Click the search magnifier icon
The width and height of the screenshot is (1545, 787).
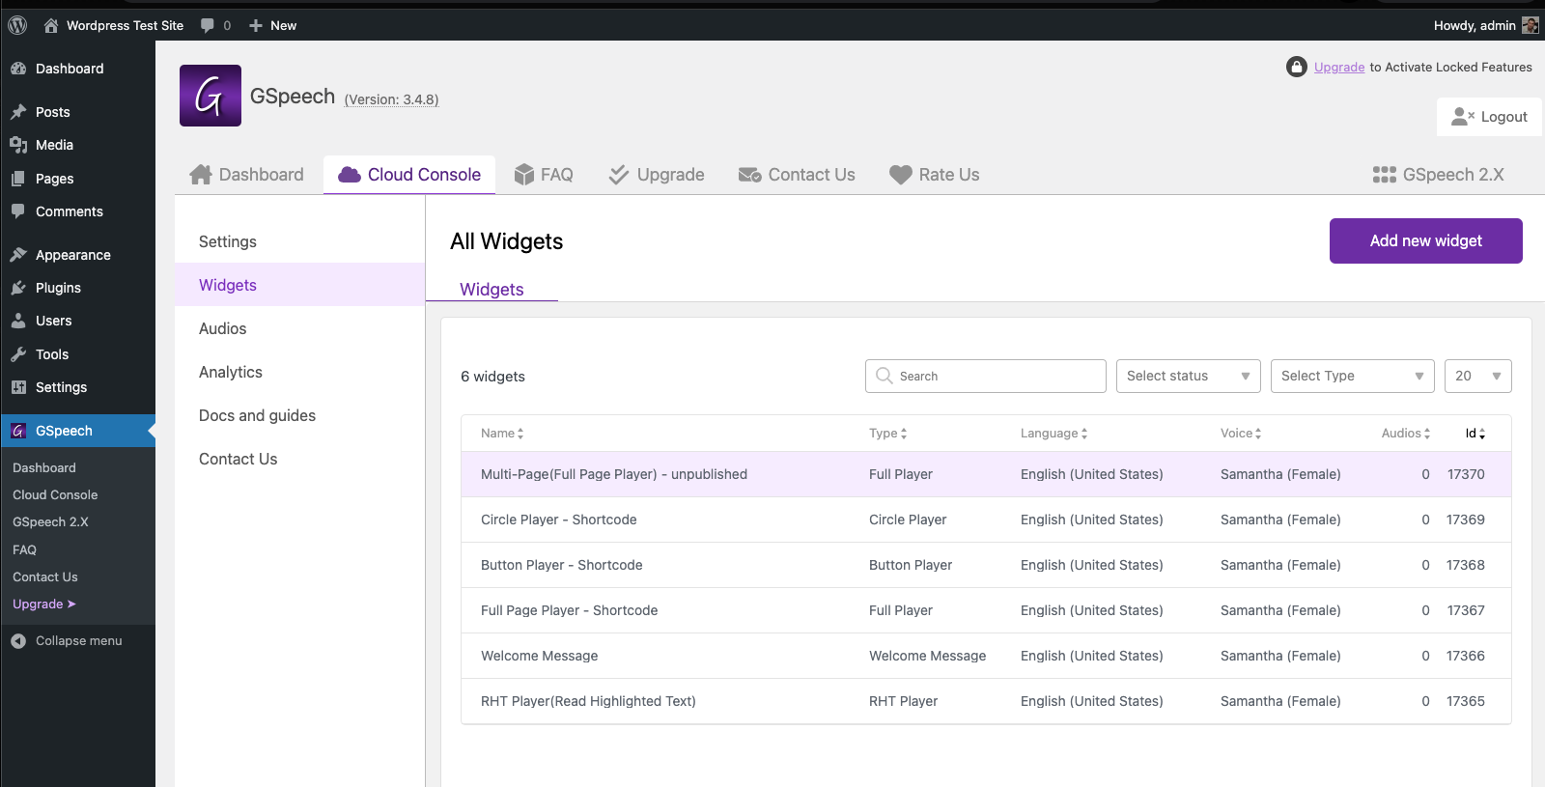click(884, 376)
